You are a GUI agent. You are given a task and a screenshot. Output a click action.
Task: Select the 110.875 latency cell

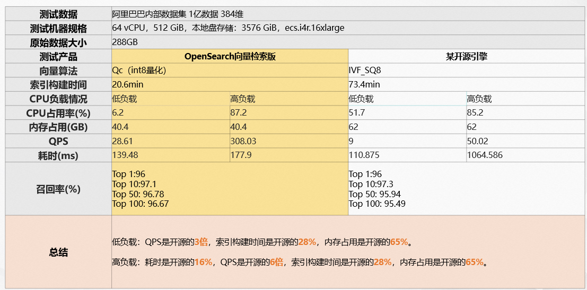407,155
